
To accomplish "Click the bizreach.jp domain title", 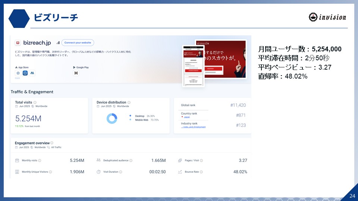I will [37, 43].
